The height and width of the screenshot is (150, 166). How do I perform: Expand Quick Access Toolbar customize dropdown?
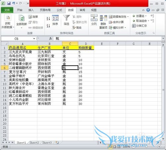coord(28,4)
